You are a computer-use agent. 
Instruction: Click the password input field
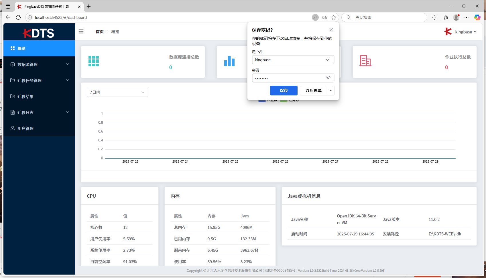293,78
